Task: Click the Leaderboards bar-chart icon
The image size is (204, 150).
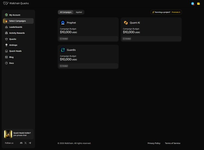Action: click(x=6, y=27)
